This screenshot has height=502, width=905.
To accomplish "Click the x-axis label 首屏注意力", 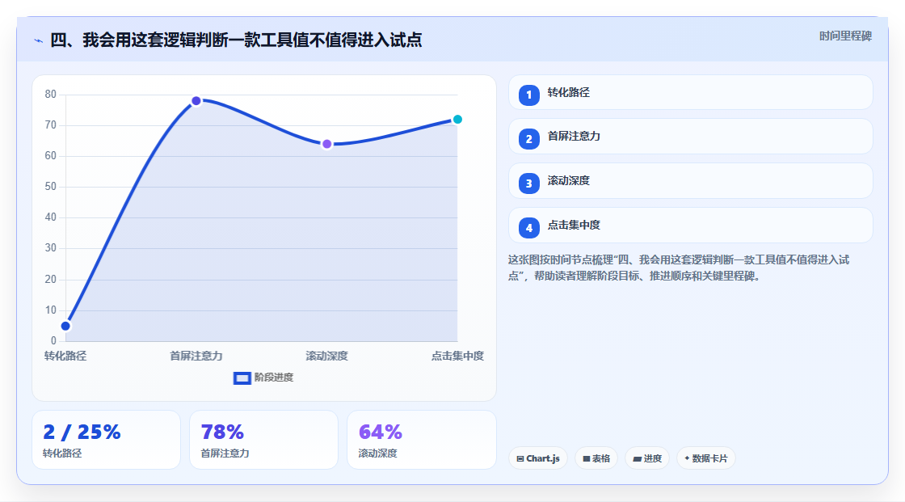I will click(x=196, y=356).
